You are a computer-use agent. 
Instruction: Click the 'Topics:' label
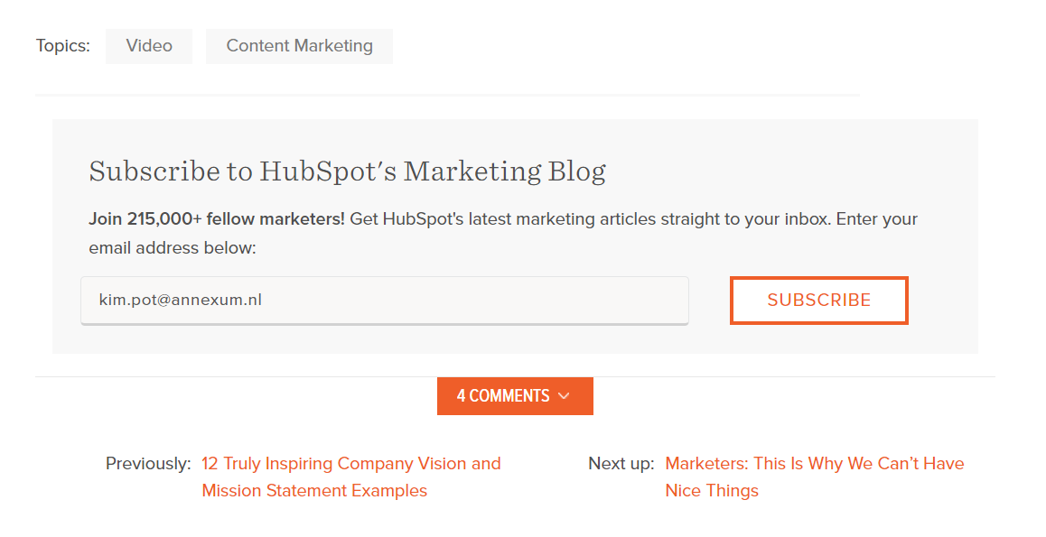click(63, 46)
